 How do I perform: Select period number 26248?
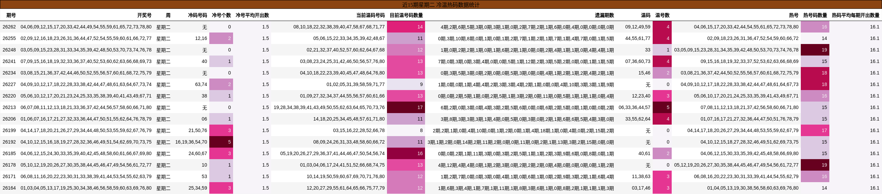point(9,50)
